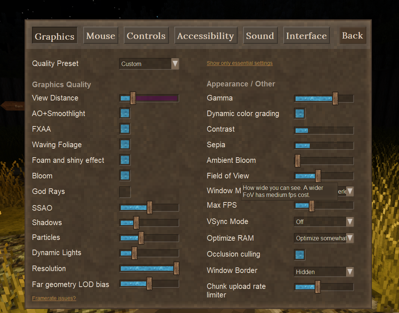Click the Framerate issues? link

tap(54, 298)
